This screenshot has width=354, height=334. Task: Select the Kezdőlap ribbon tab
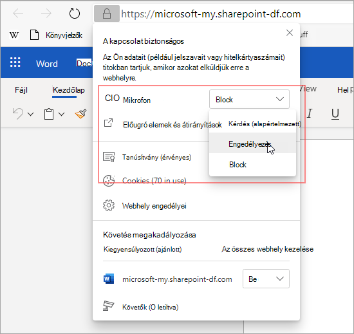click(69, 90)
